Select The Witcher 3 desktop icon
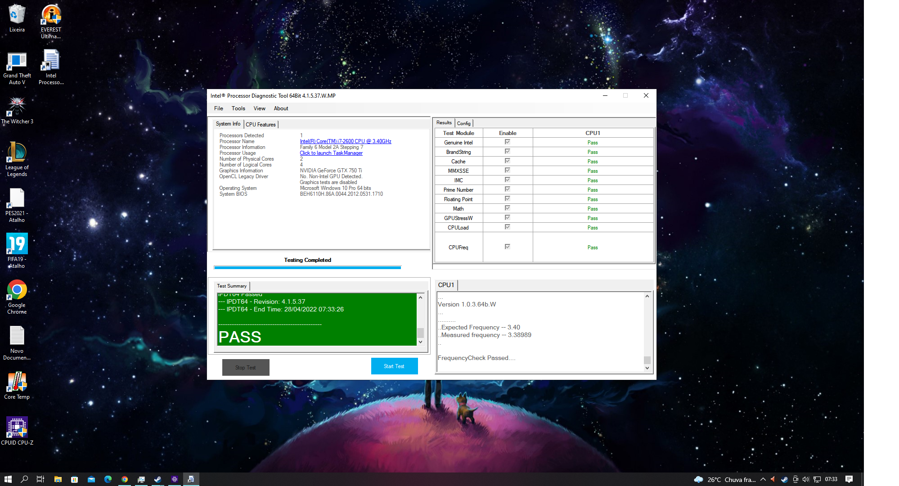The image size is (899, 486). (17, 110)
